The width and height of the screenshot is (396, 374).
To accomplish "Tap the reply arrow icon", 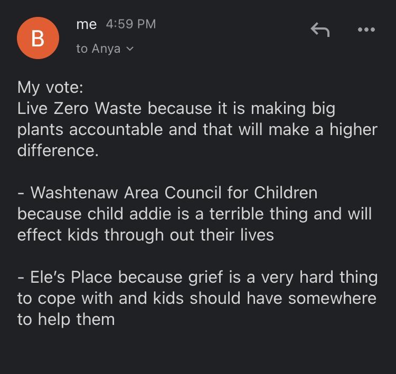I will (320, 30).
